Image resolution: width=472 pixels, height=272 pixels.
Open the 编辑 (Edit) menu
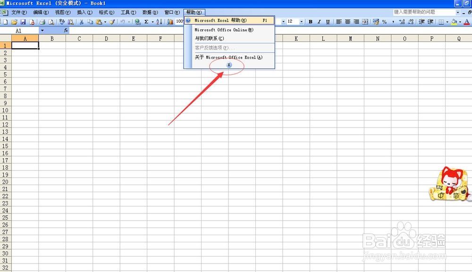tap(41, 12)
